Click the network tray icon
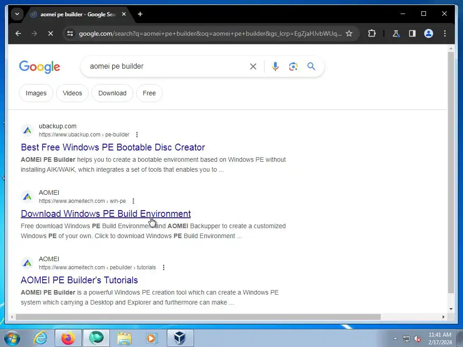The image size is (463, 347). click(x=406, y=338)
